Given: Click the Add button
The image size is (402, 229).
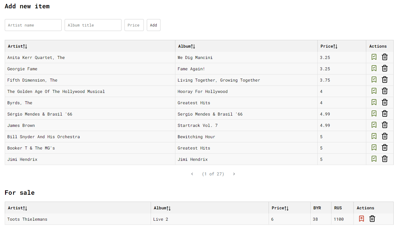Looking at the screenshot, I should tap(154, 25).
